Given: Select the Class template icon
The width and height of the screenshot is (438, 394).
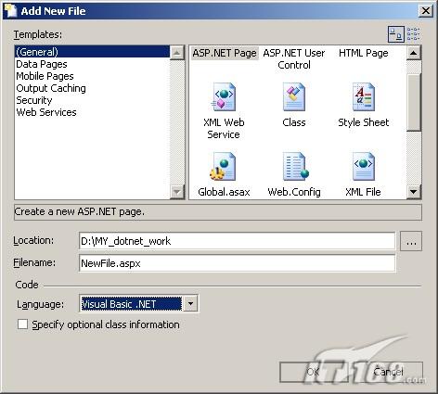Looking at the screenshot, I should pyautogui.click(x=294, y=97).
